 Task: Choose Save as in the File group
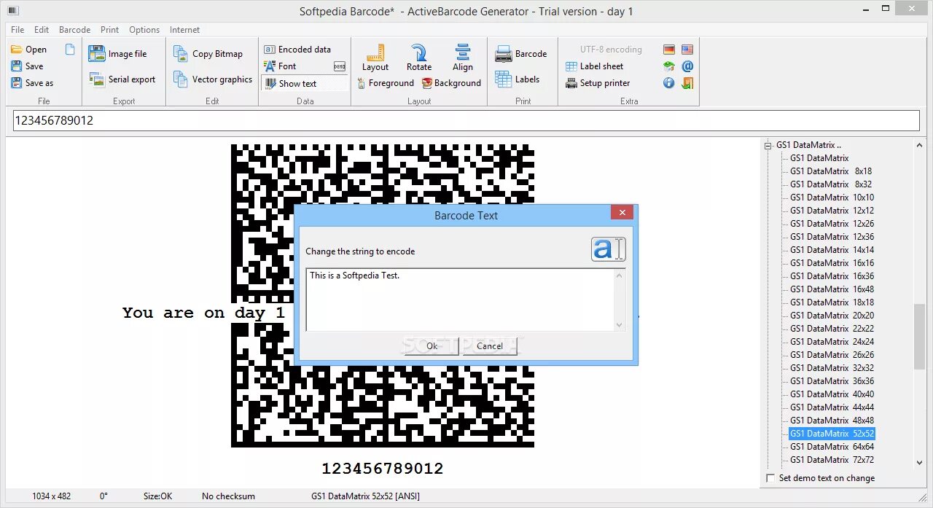click(x=32, y=83)
